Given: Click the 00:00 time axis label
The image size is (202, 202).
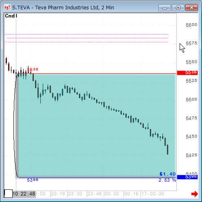Looking at the screenshot, I should click(x=112, y=194).
